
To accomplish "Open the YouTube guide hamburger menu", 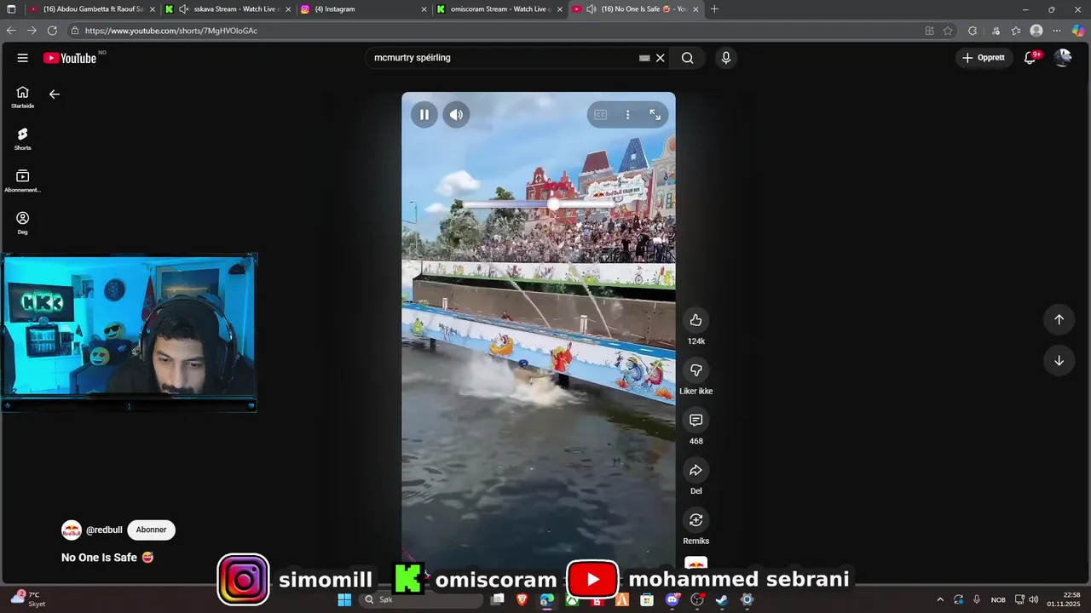I will point(23,58).
